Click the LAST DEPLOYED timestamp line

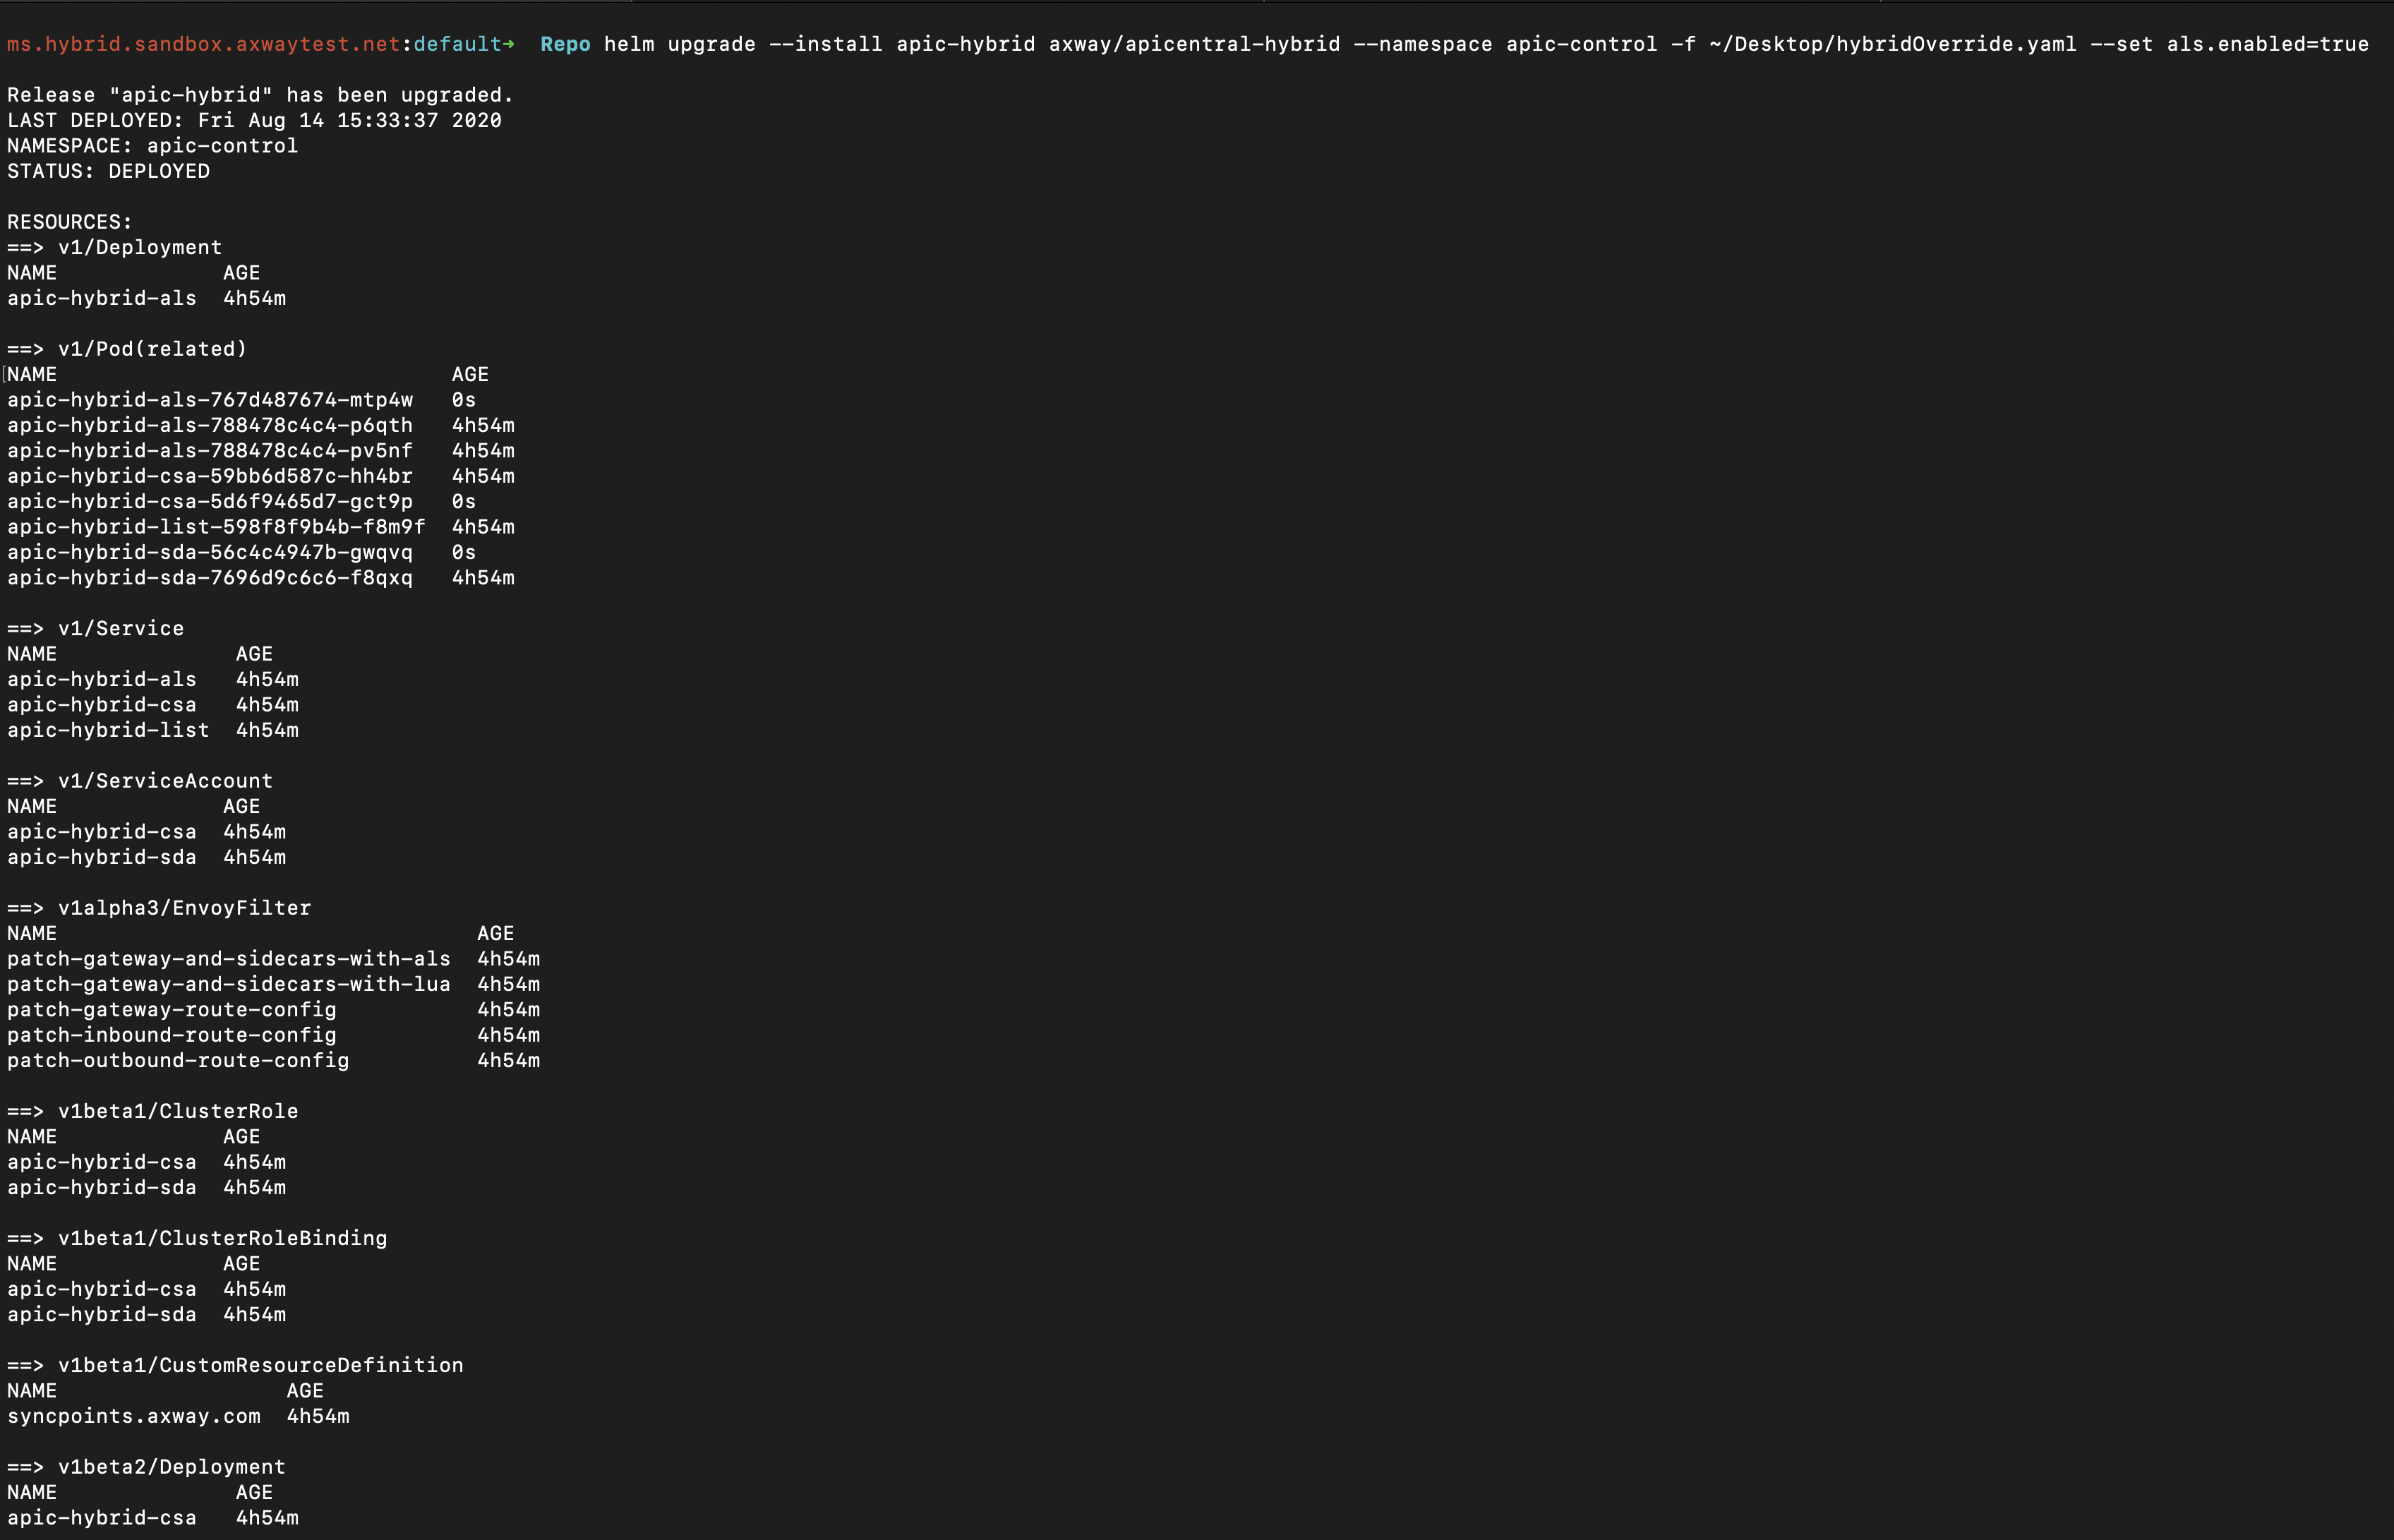(254, 120)
